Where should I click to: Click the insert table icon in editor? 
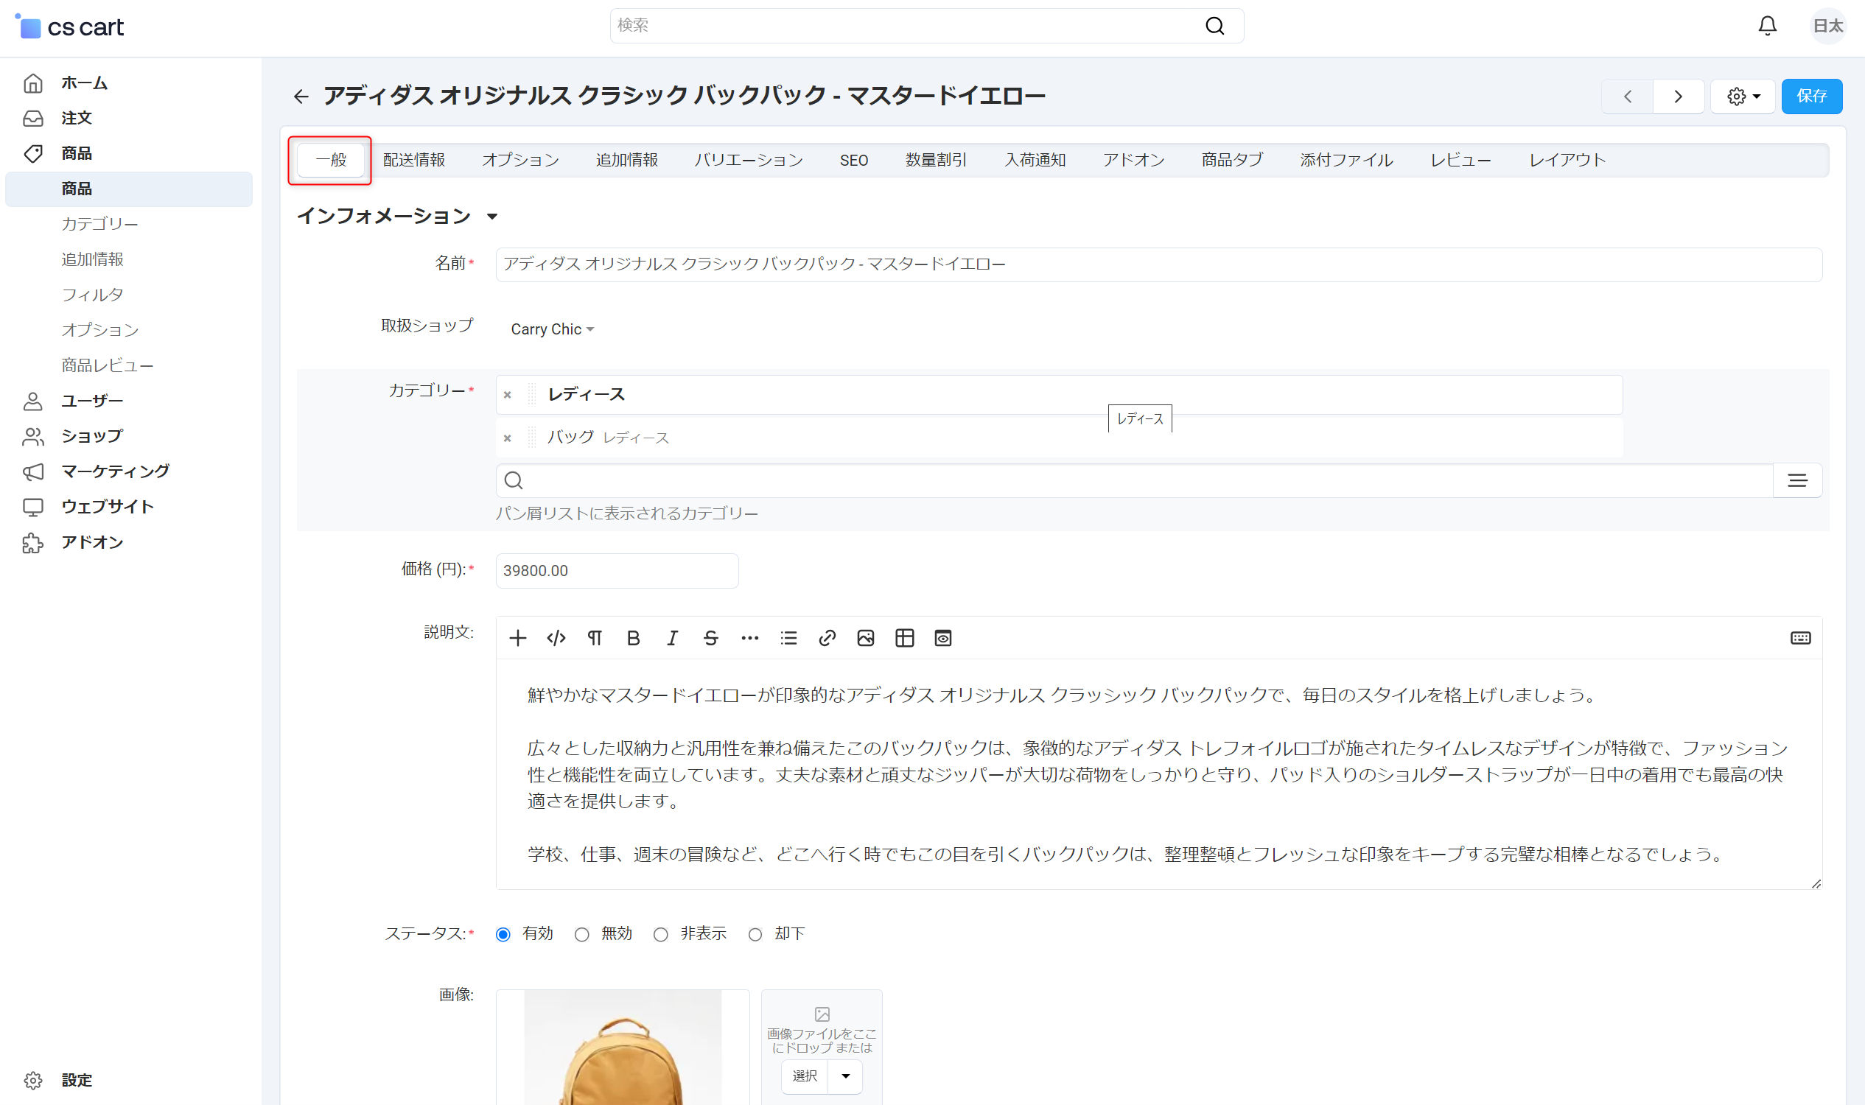pos(904,638)
